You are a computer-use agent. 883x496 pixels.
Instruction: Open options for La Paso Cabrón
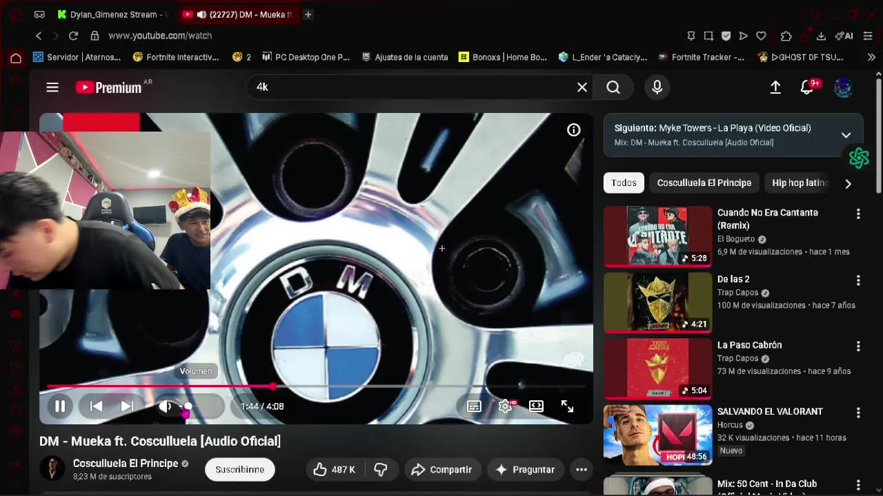858,347
